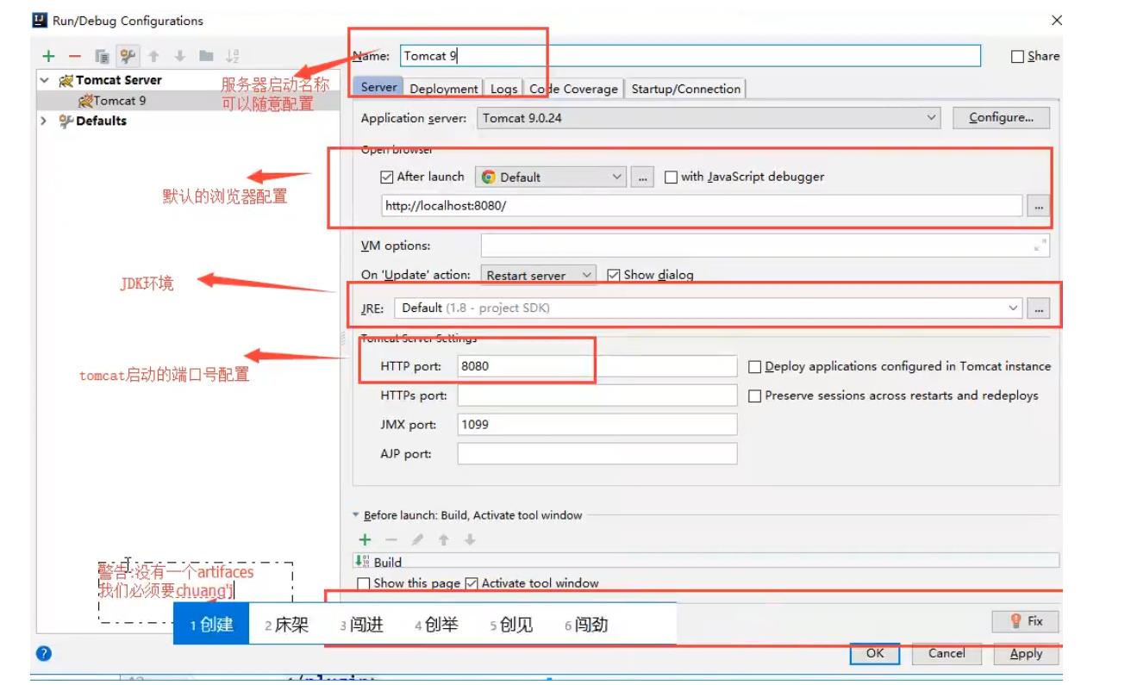Viewport: 1131px width, 685px height.
Task: Close the Run/Debug Configurations dialog
Action: point(1056,20)
